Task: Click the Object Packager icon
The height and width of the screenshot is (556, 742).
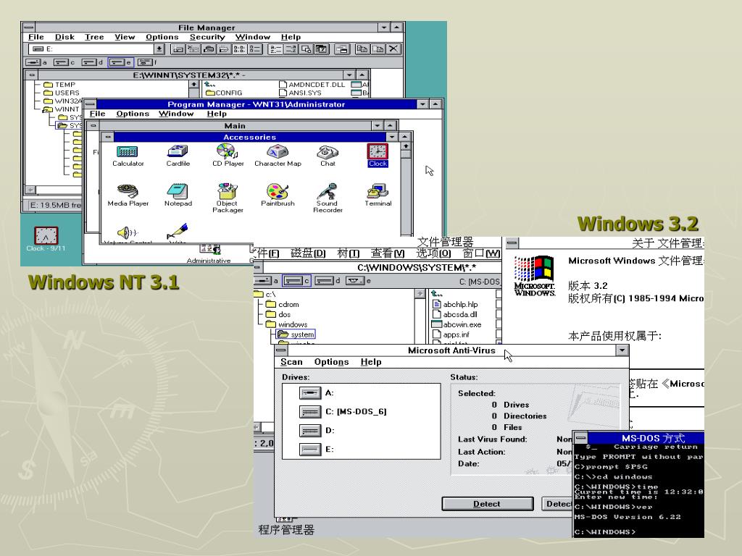Action: [x=228, y=198]
